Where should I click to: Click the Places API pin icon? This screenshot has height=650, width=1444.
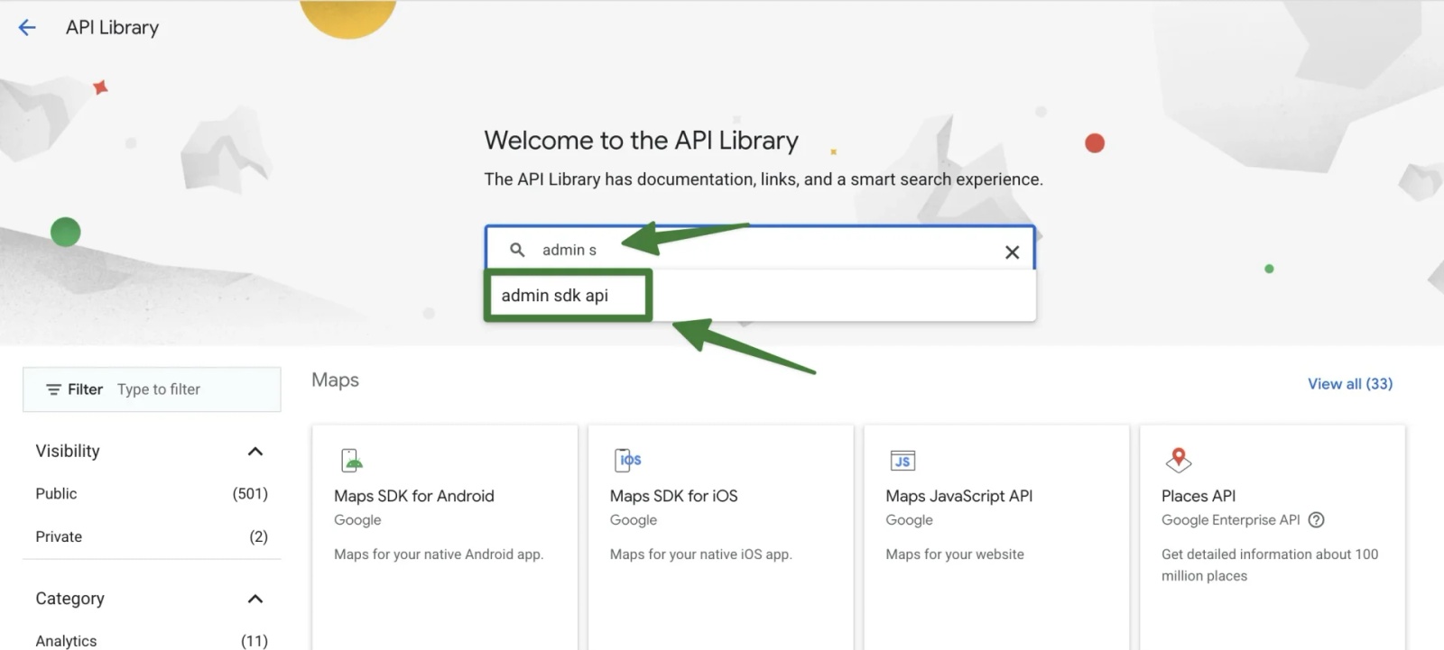(x=1178, y=460)
